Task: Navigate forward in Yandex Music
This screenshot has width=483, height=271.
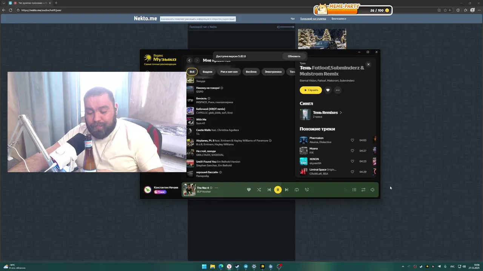Action: (197, 60)
